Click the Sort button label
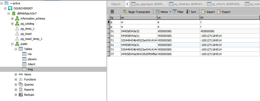 [x=193, y=12]
